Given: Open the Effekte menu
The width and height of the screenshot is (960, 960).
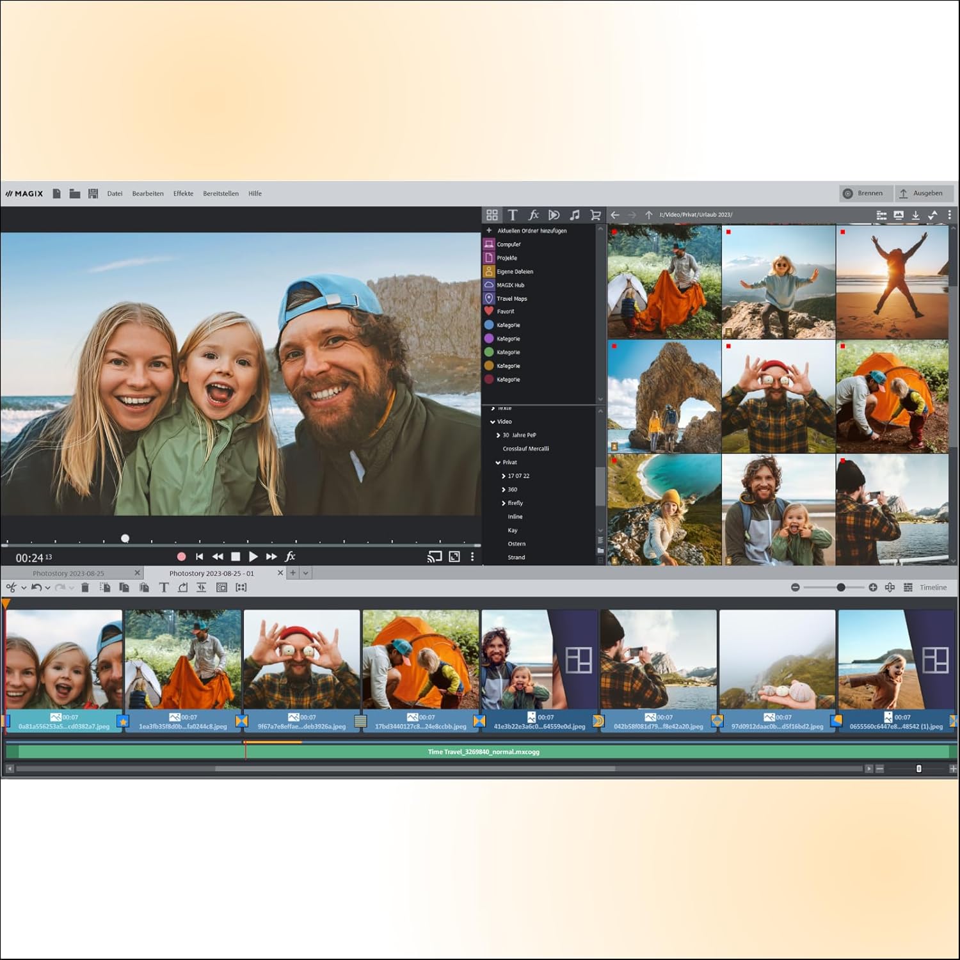Looking at the screenshot, I should coord(183,193).
